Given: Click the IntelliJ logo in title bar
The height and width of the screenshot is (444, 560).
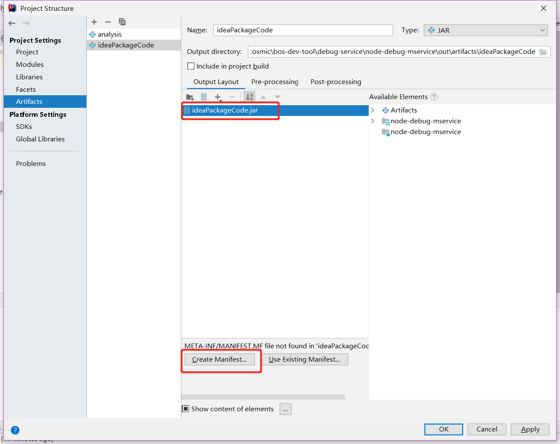Looking at the screenshot, I should click(12, 8).
